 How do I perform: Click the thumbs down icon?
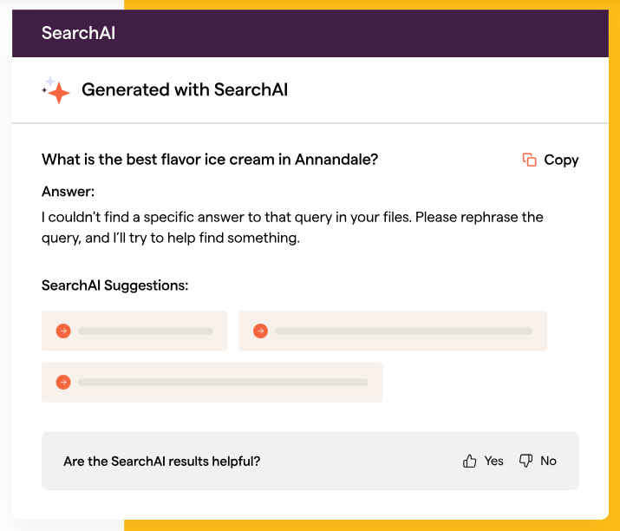click(525, 461)
